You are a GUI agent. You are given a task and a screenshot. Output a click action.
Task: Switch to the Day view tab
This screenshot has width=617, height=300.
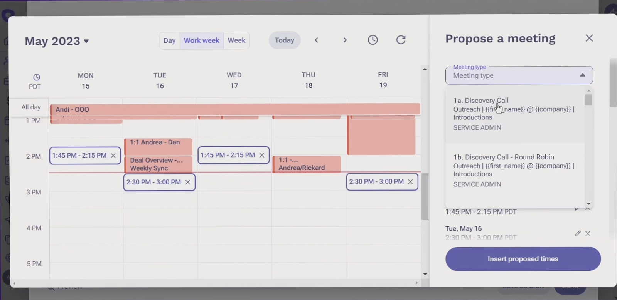point(169,40)
